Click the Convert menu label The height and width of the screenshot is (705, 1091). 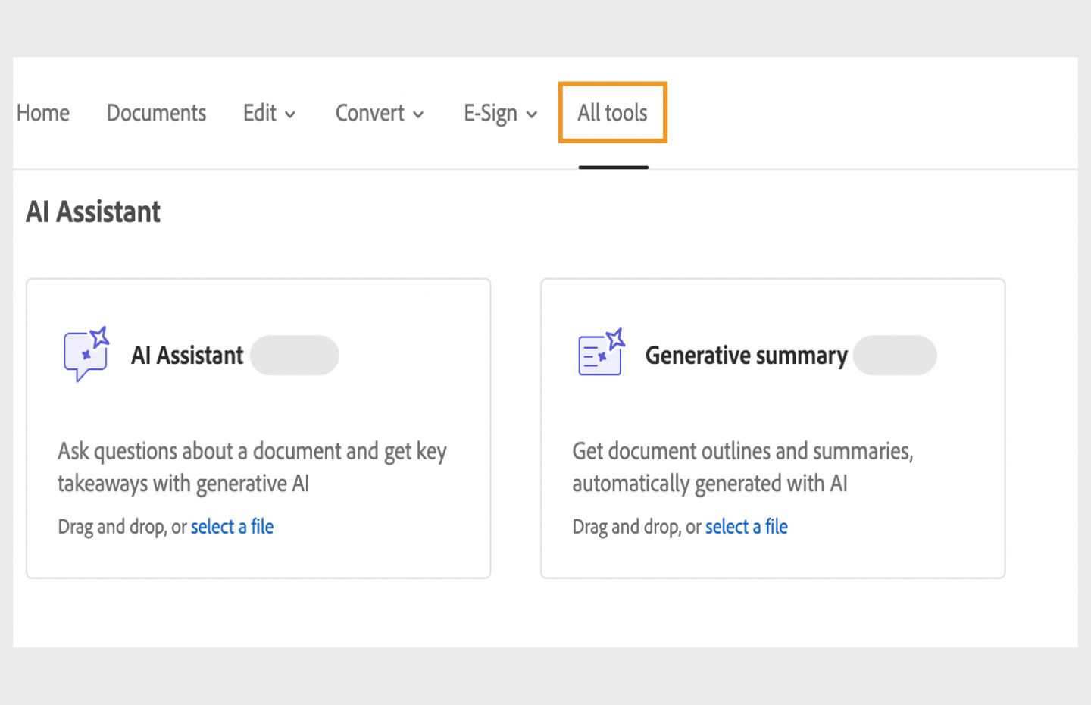370,113
